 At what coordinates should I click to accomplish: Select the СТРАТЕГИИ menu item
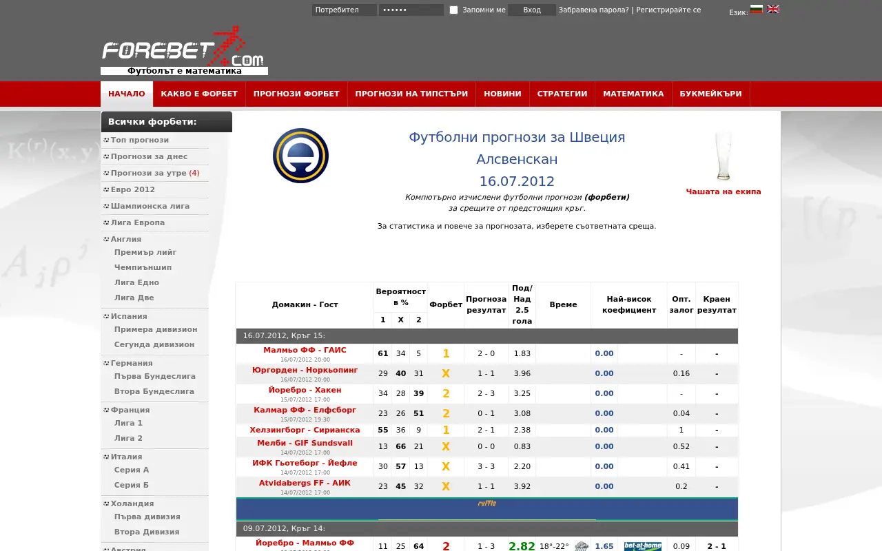562,94
